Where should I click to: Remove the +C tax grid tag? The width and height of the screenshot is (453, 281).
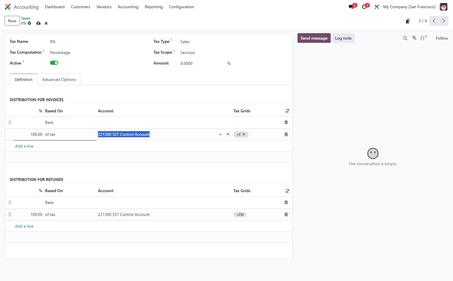tap(244, 134)
